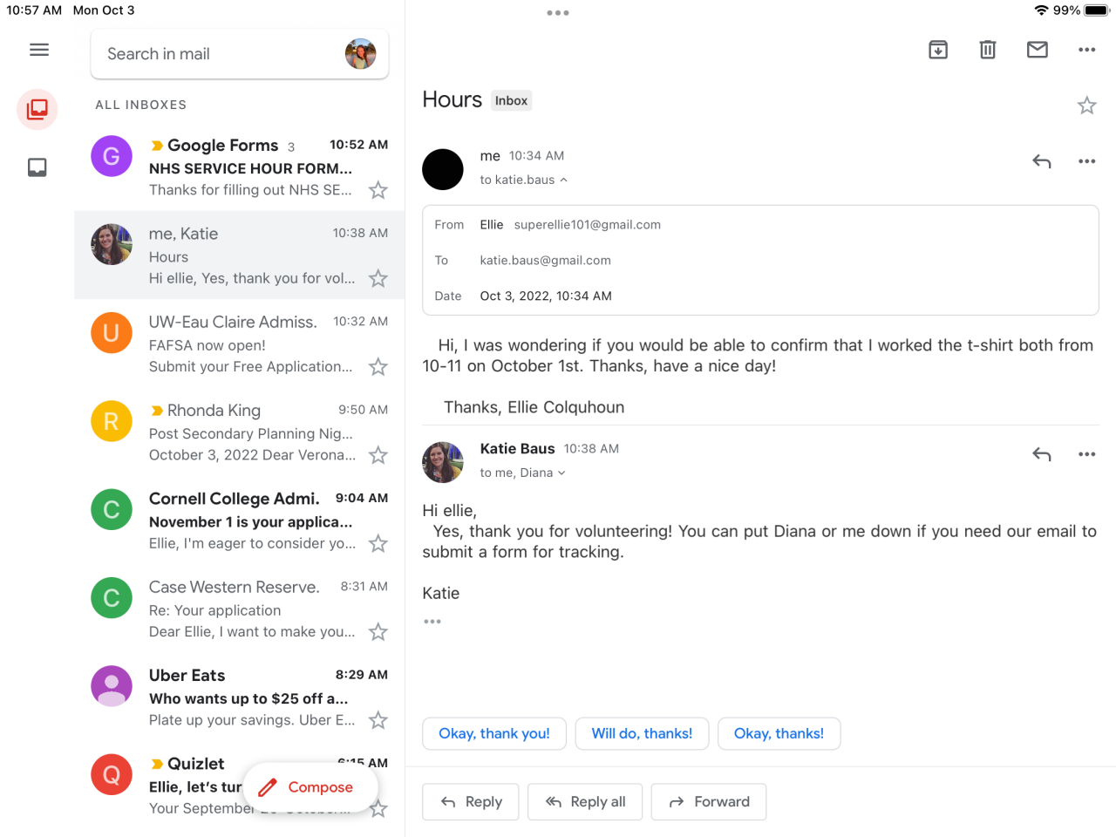Tap the Reply all button
Screen dimensions: 1116x837
point(585,802)
